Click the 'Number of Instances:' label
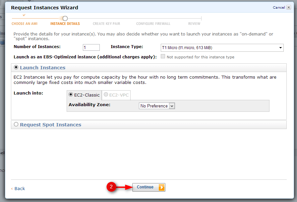The width and height of the screenshot is (297, 202). (37, 47)
